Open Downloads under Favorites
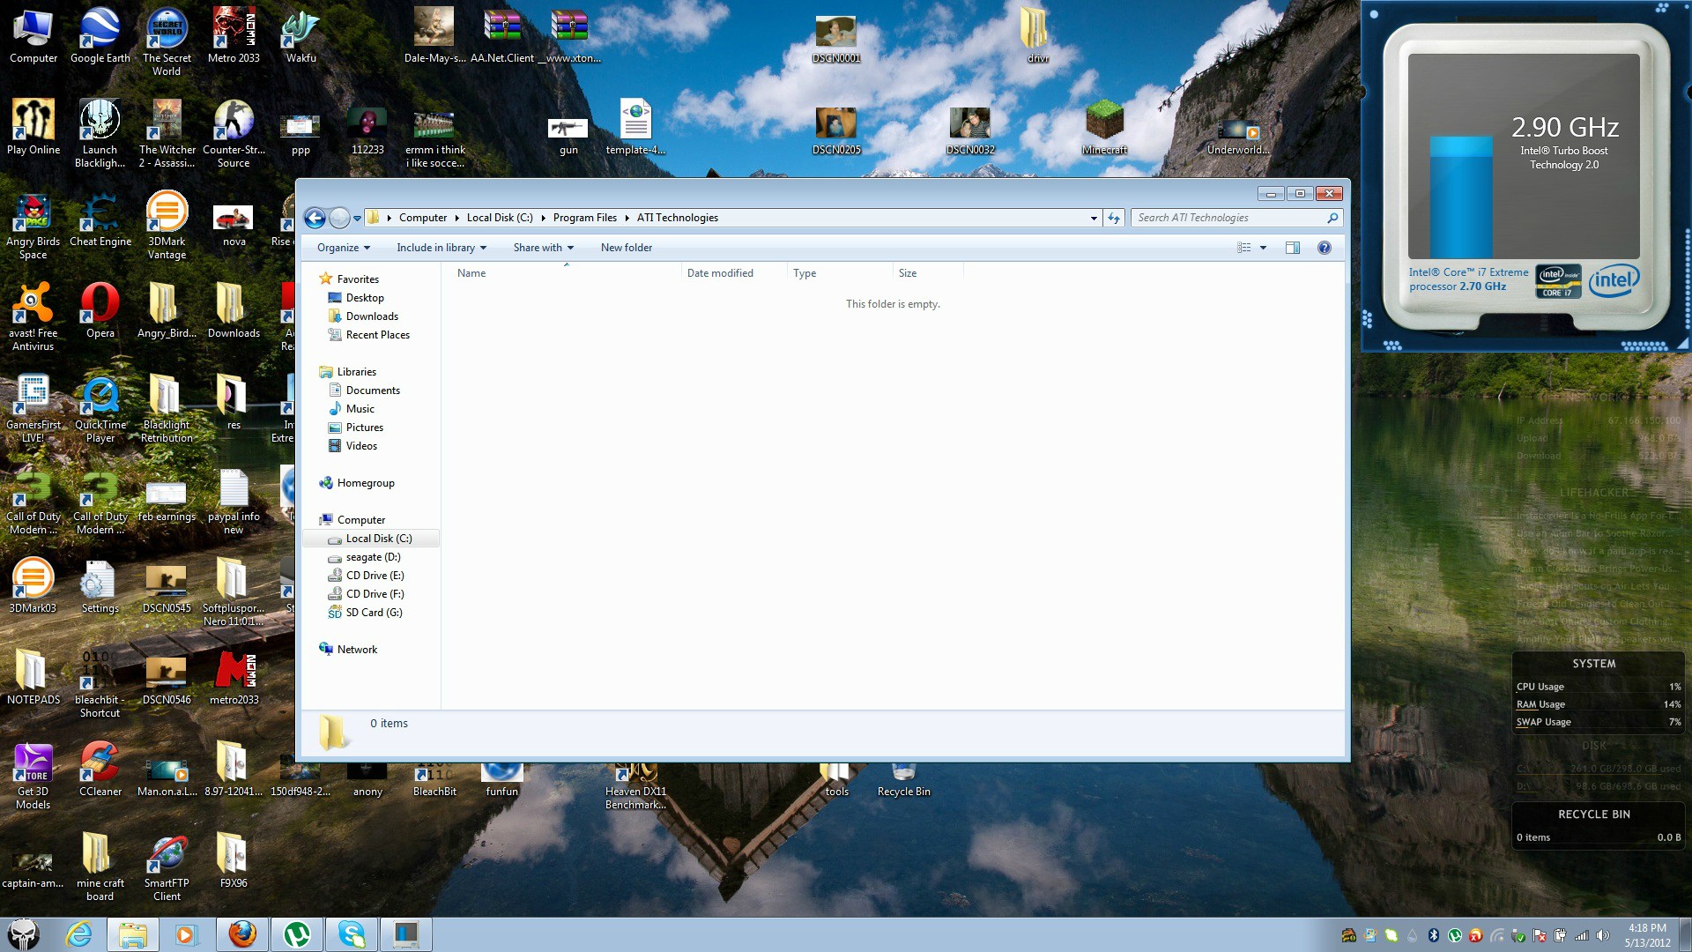 [372, 316]
